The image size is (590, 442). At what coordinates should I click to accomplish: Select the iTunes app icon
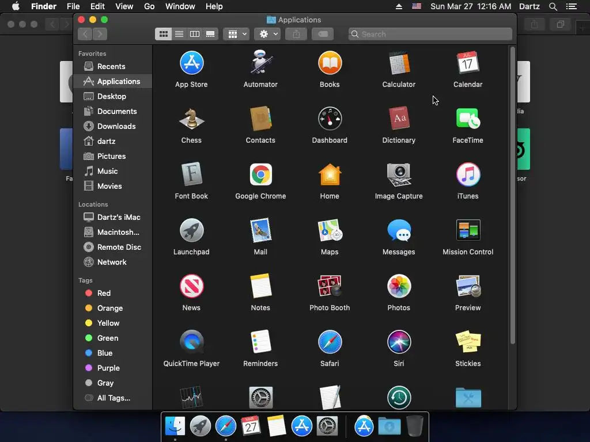coord(468,174)
